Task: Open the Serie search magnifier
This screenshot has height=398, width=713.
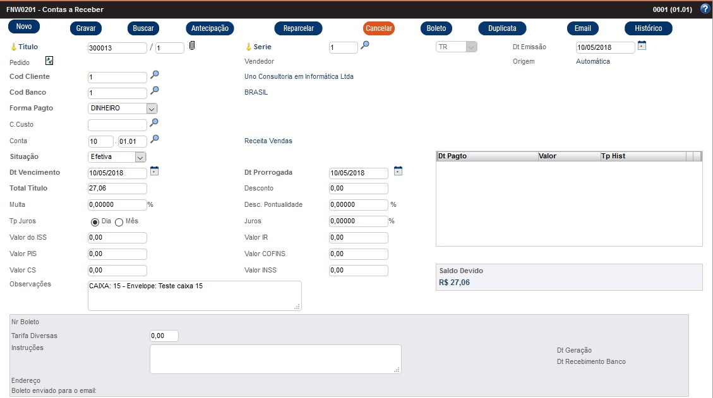Action: 365,45
